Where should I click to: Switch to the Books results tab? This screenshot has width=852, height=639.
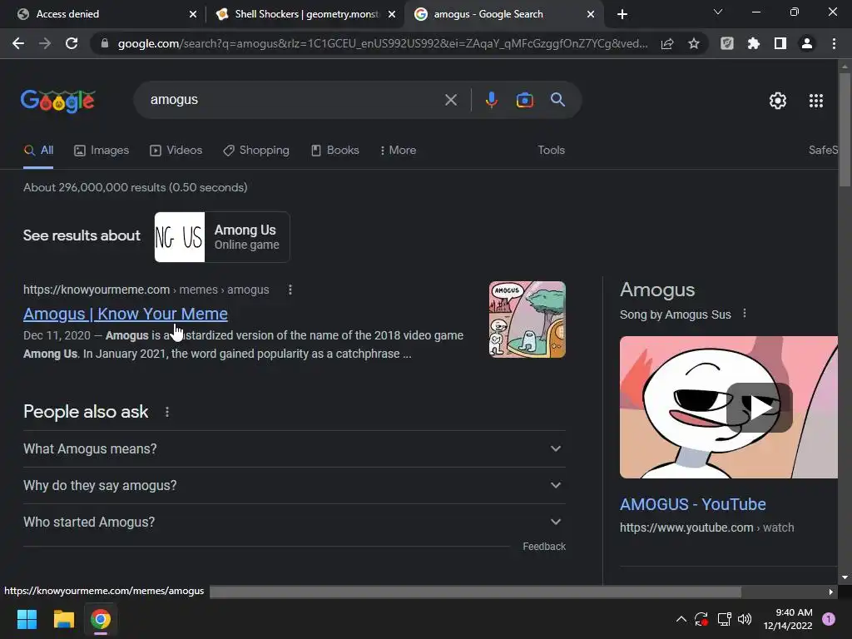[334, 150]
